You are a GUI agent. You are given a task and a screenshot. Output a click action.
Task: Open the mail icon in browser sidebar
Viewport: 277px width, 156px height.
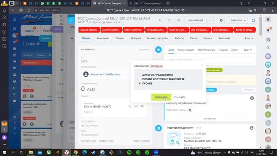pyautogui.click(x=4, y=123)
